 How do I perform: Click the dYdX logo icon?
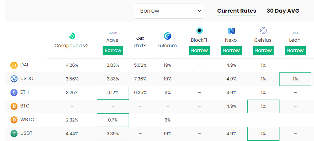(x=140, y=38)
